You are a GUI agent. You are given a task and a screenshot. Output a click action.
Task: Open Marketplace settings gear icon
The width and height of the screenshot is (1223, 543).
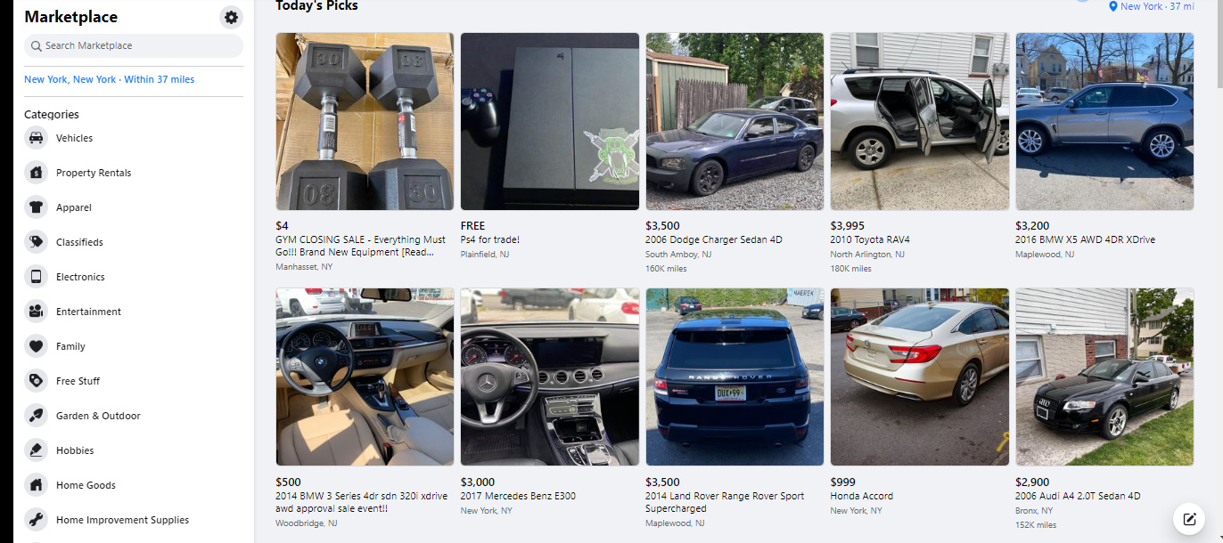231,17
